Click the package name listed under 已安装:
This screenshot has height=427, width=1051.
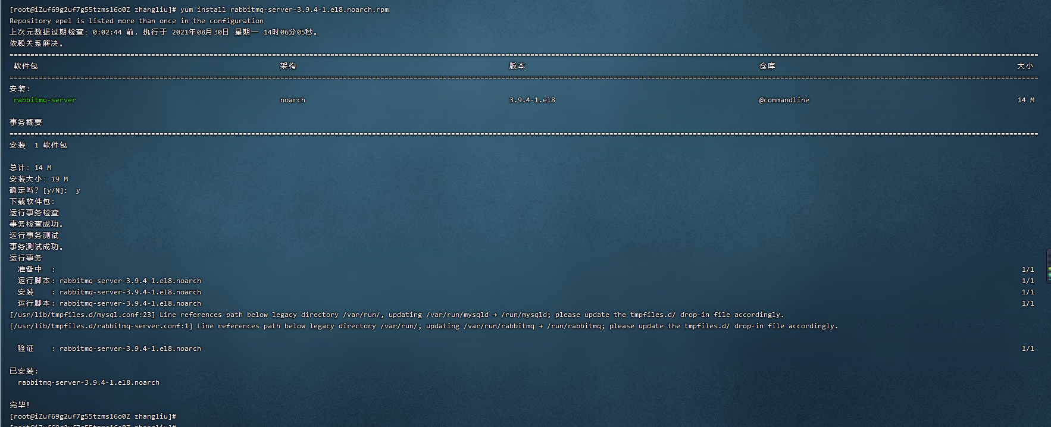click(x=89, y=382)
